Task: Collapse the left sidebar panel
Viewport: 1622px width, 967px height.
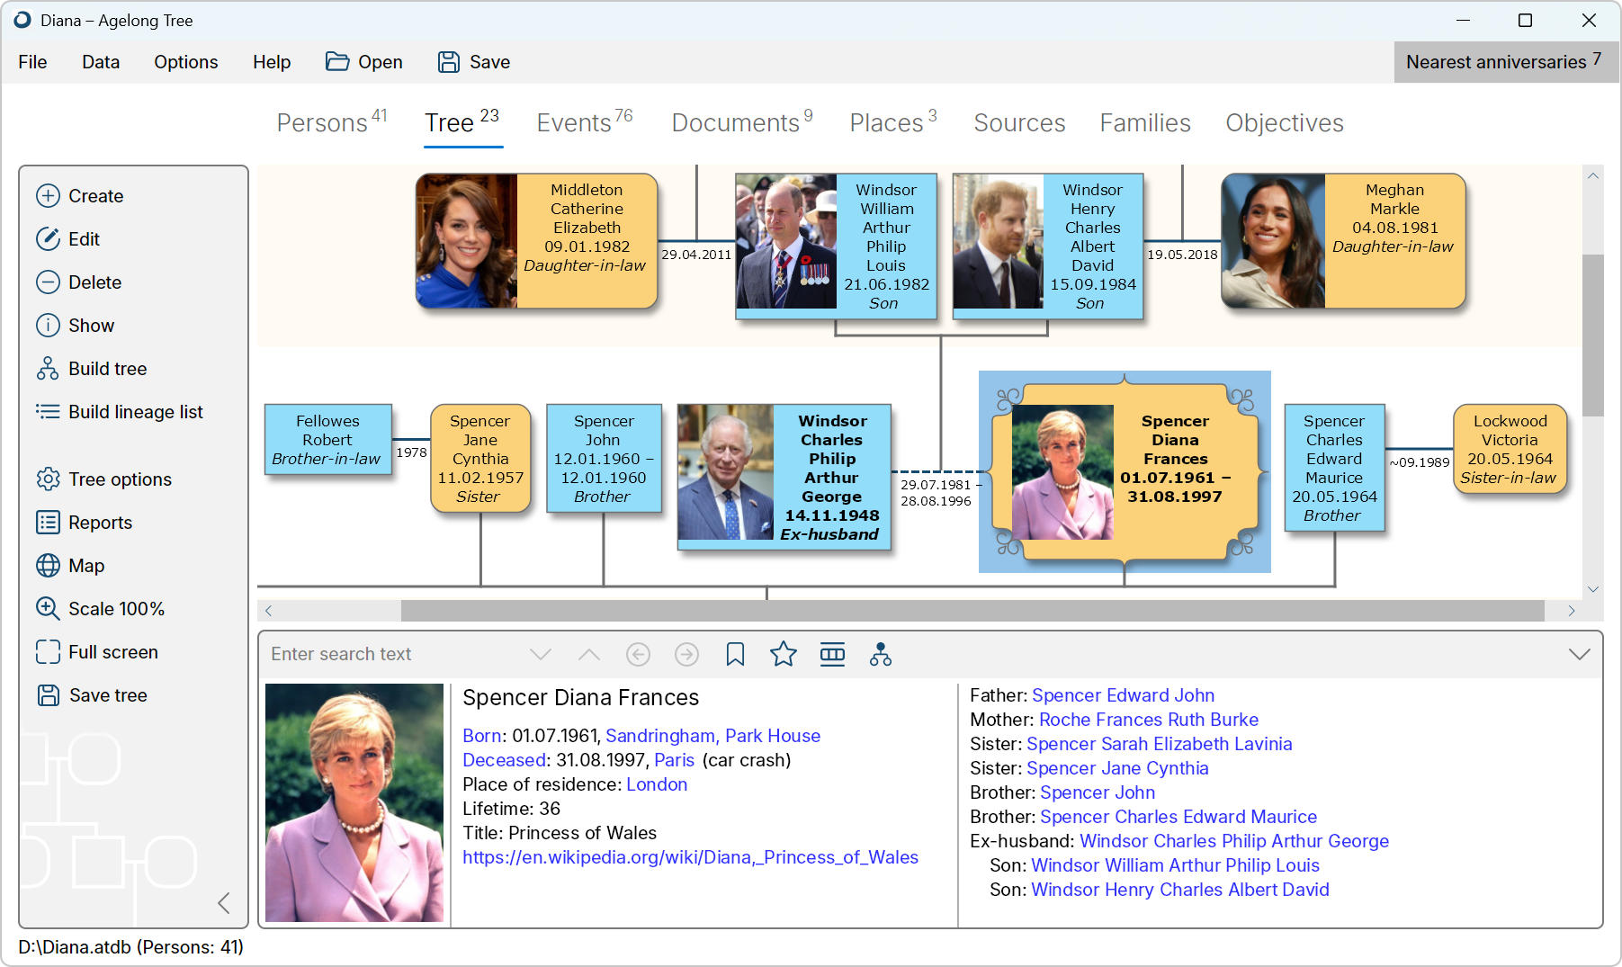Action: [x=223, y=902]
